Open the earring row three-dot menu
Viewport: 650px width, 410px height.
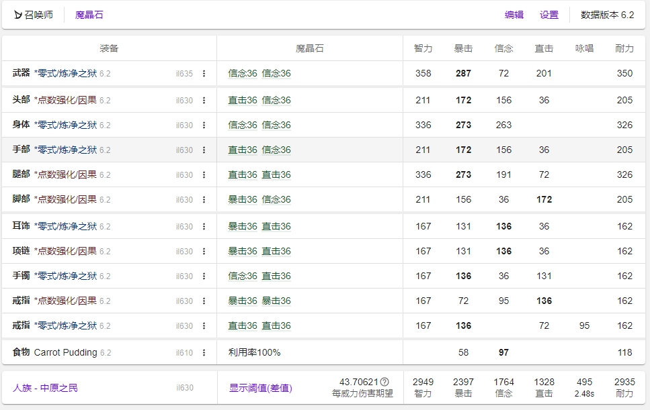coord(204,227)
